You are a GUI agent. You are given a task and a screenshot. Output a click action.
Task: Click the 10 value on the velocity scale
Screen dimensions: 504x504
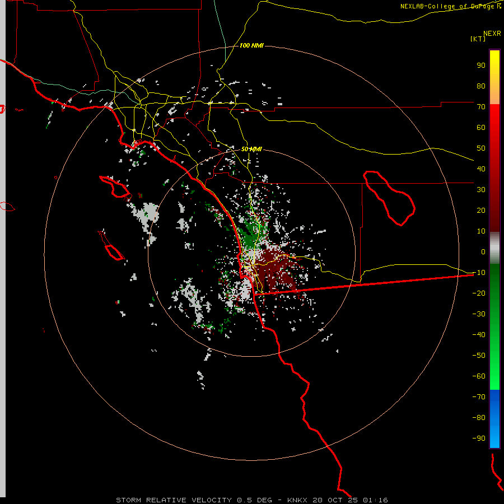click(481, 231)
